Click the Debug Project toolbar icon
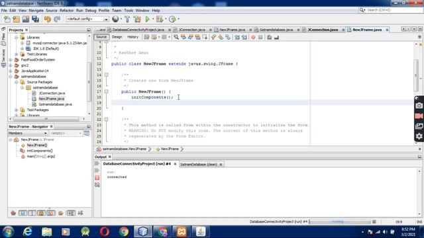The width and height of the screenshot is (424, 238). 160,19
